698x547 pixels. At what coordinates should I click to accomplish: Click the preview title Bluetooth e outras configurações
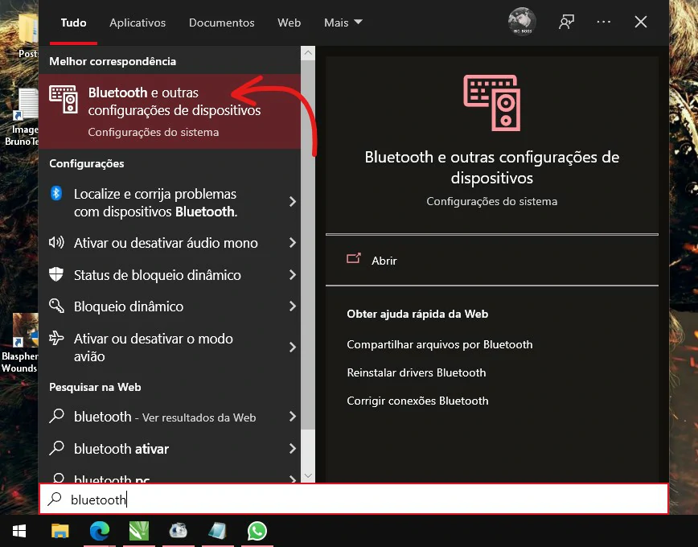click(492, 167)
